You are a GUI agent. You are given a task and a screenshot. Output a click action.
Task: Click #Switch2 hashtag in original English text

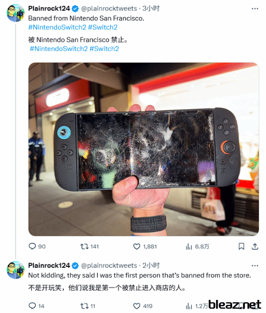point(103,27)
